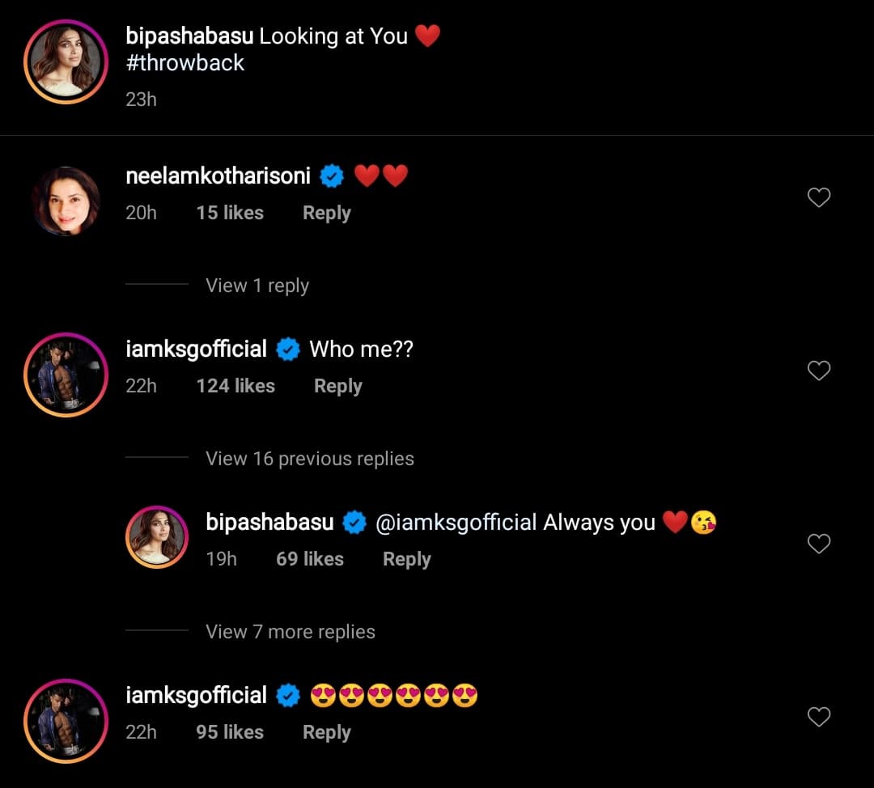This screenshot has width=874, height=788.
Task: View the 15 likes on neelamkotharisoni's comment
Action: point(230,213)
